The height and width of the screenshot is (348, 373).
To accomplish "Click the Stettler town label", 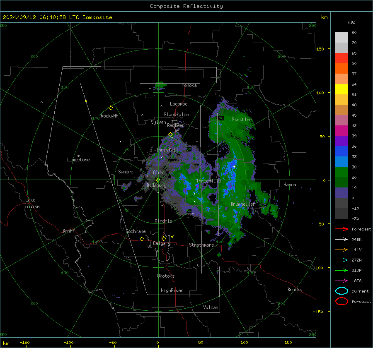I will 242,120.
